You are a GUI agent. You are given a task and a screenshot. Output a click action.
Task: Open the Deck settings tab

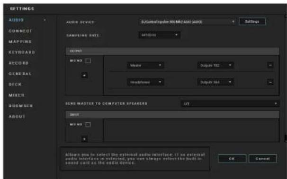15,85
